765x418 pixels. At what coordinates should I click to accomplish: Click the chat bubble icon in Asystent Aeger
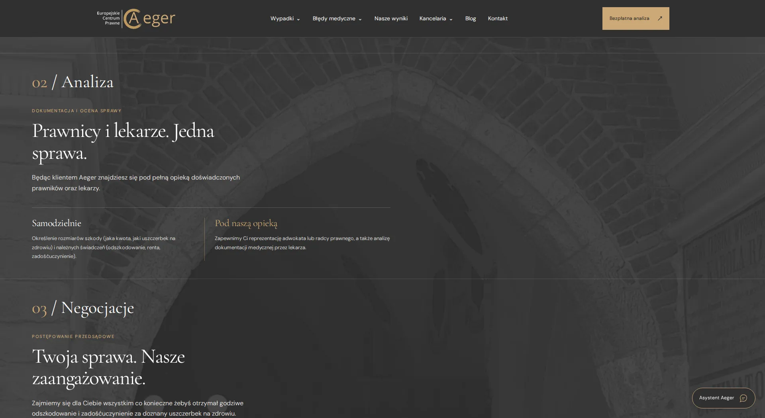743,398
